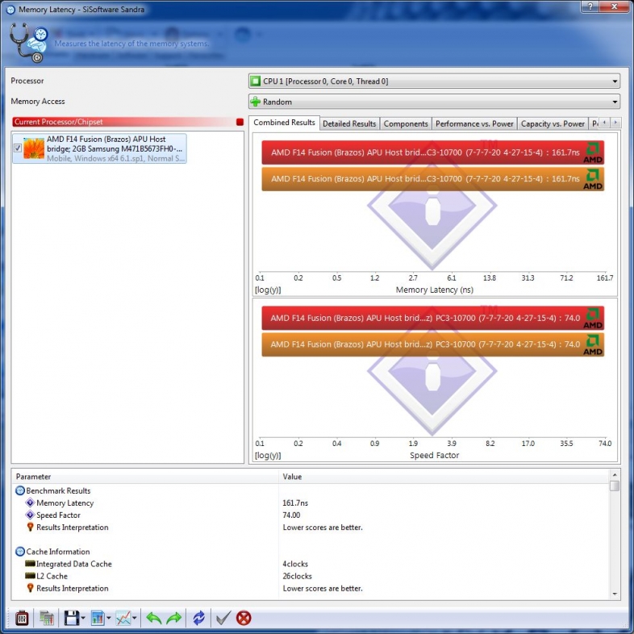The height and width of the screenshot is (634, 634).
Task: Click the AMD logo on red latency bar
Action: (x=593, y=152)
